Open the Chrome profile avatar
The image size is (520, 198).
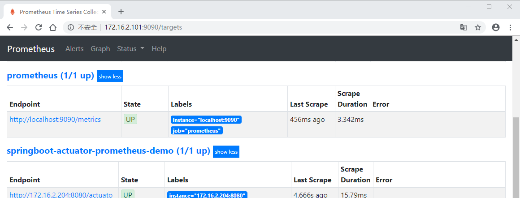[496, 27]
